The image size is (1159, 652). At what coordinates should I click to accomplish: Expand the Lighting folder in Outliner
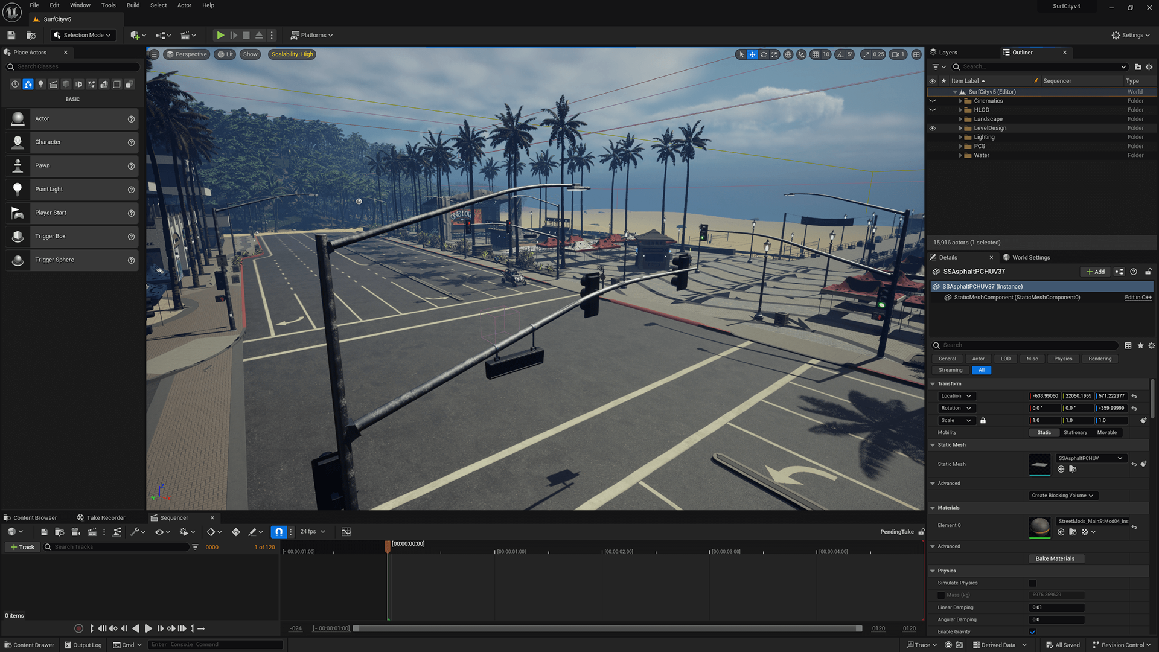tap(960, 137)
